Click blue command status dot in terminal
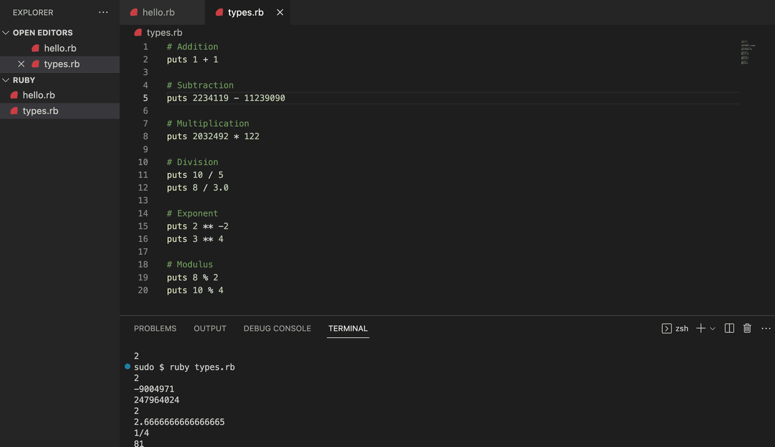This screenshot has height=447, width=775. pos(127,367)
